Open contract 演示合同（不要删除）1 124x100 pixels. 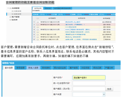coord(75,24)
